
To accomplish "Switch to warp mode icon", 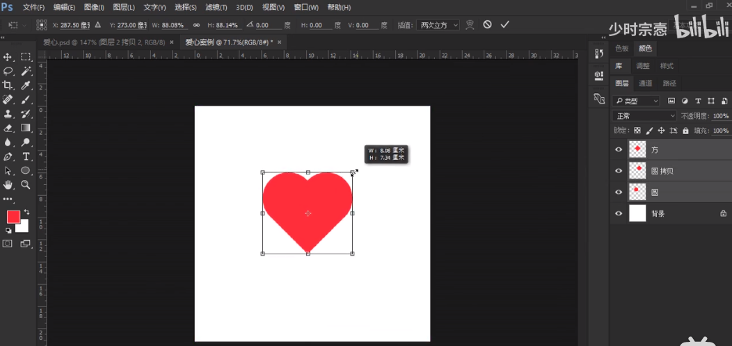I will click(470, 25).
